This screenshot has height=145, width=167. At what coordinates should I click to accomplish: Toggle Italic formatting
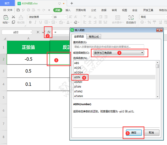[35, 22]
